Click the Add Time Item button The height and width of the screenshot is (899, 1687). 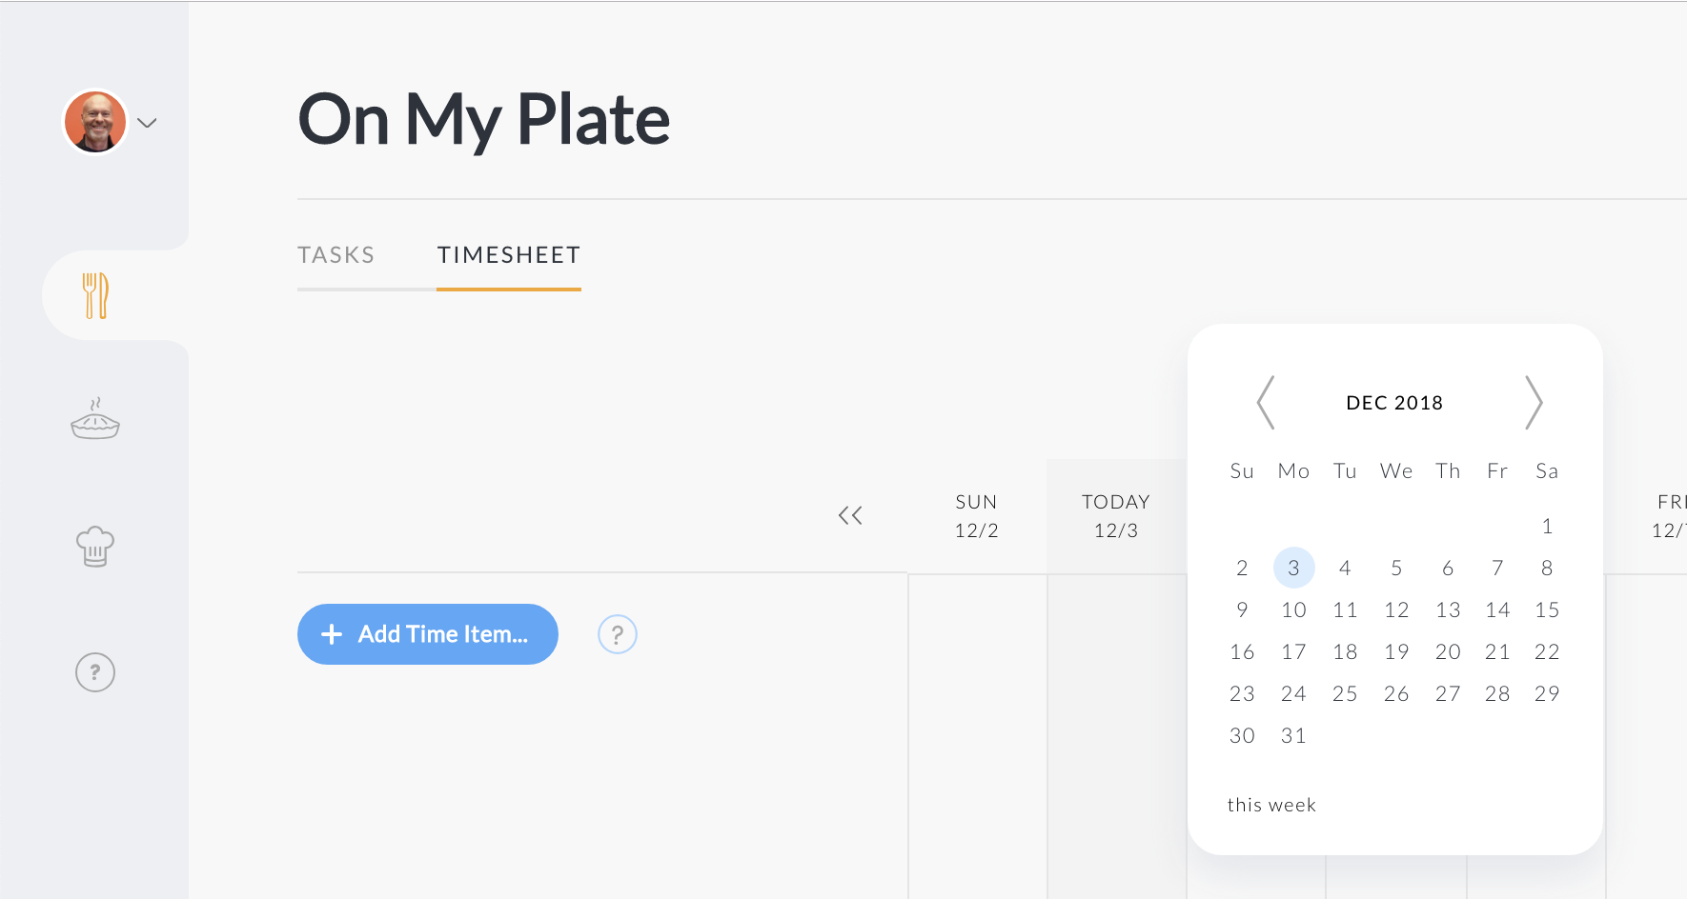coord(428,633)
